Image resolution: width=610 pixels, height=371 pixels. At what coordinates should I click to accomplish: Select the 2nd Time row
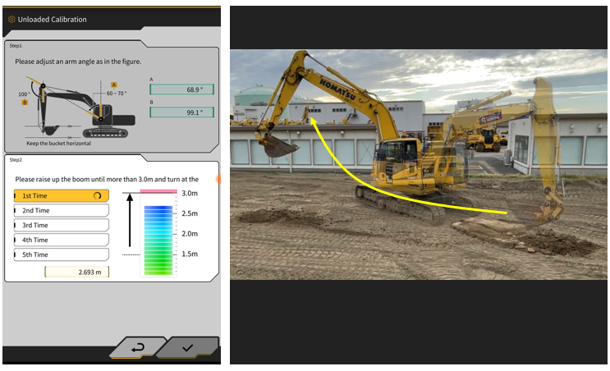click(62, 210)
